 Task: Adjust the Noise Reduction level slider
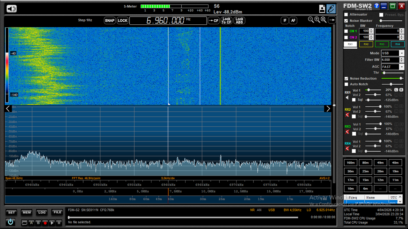[x=392, y=78]
